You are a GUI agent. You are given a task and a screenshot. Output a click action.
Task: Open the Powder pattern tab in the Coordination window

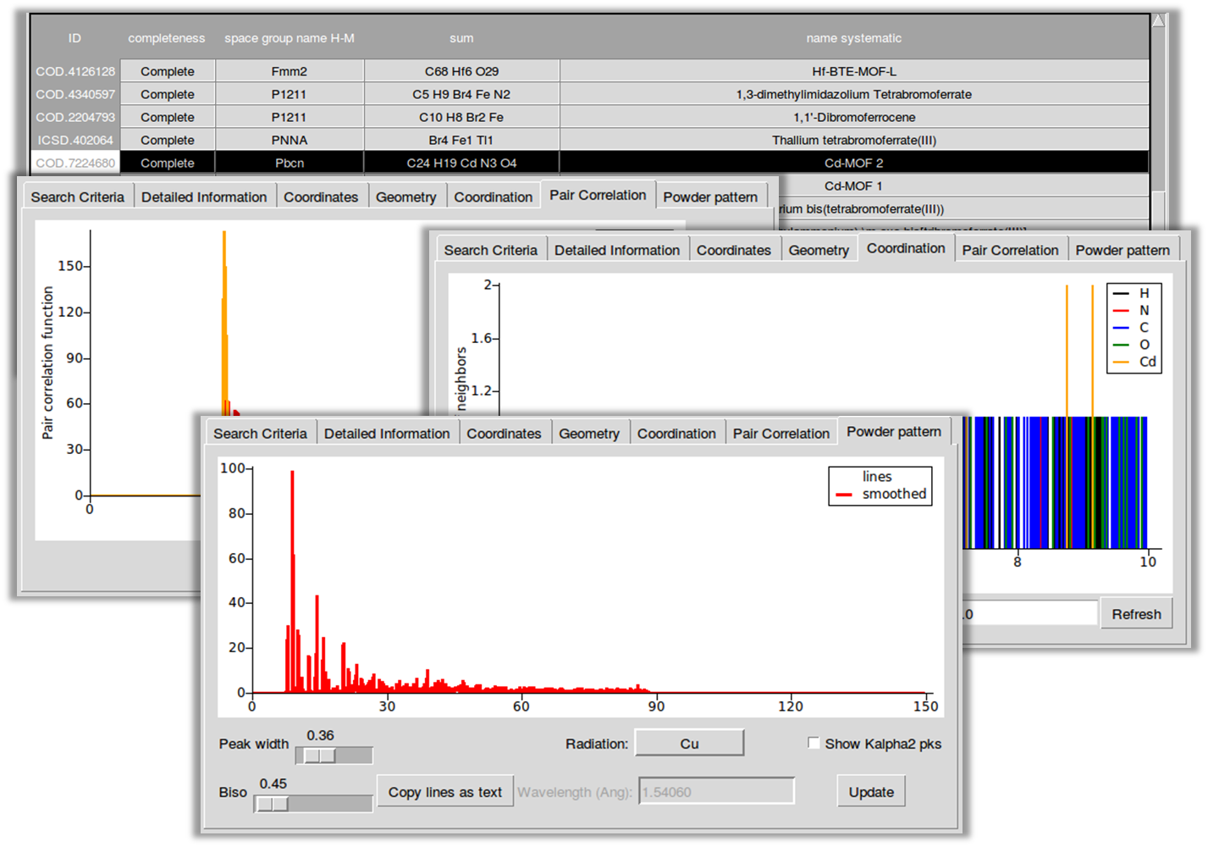pos(1123,249)
